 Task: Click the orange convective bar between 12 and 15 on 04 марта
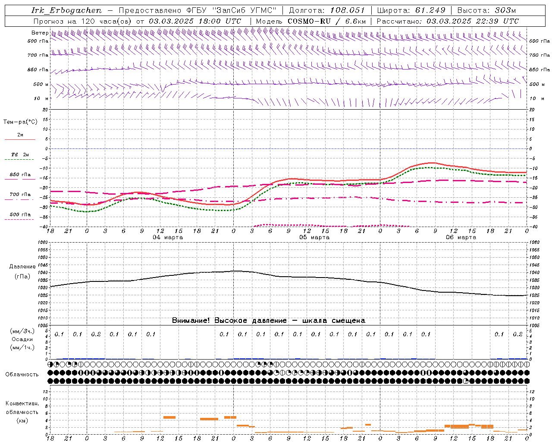coord(169,417)
